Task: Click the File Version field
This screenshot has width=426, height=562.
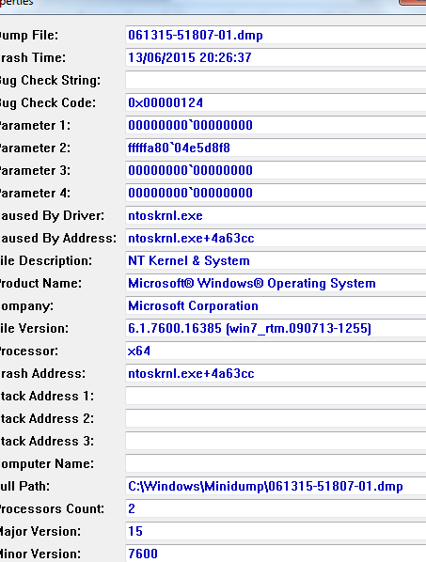Action: [276, 328]
